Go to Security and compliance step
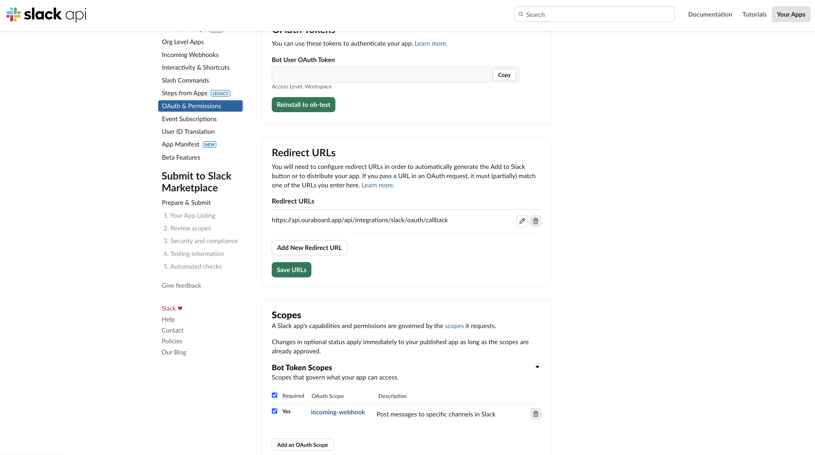Viewport: 815px width, 455px height. click(x=200, y=241)
